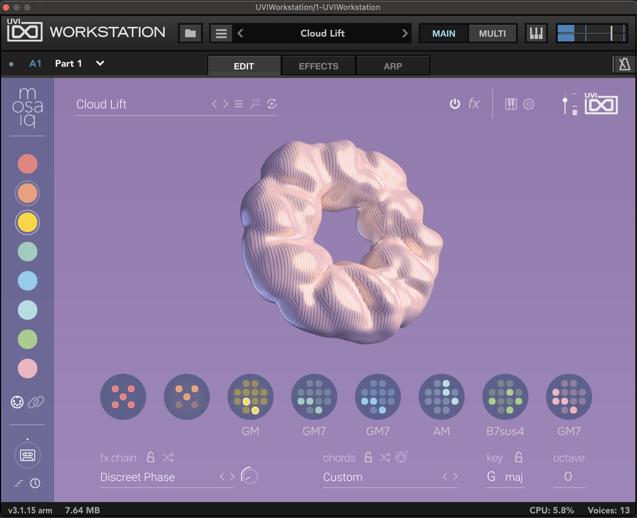This screenshot has height=518, width=637.
Task: Select the AM chord pad
Action: (x=442, y=397)
